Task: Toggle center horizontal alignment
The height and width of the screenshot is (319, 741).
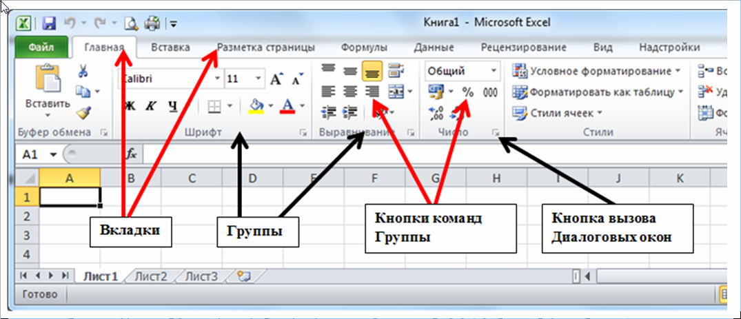Action: [x=349, y=90]
